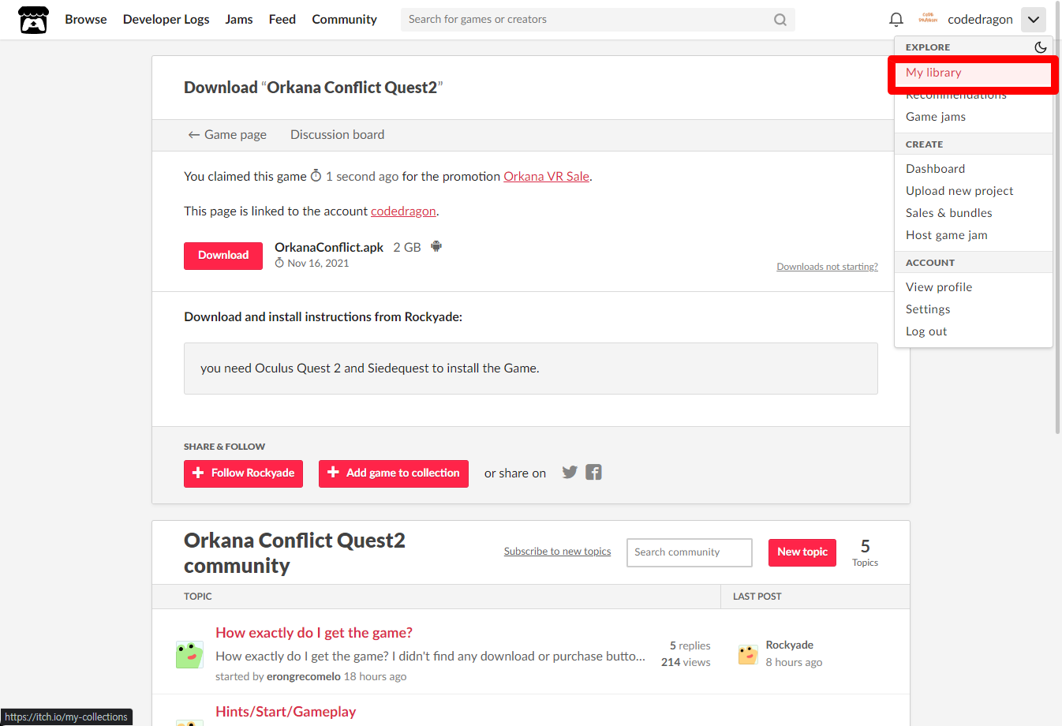Click the codedragon avatar image
Viewport: 1062px width, 726px height.
(928, 18)
